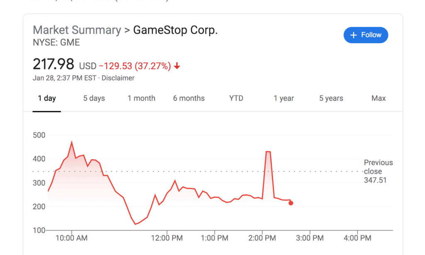Click the 4:00 PM time axis label
The height and width of the screenshot is (255, 425).
358,238
